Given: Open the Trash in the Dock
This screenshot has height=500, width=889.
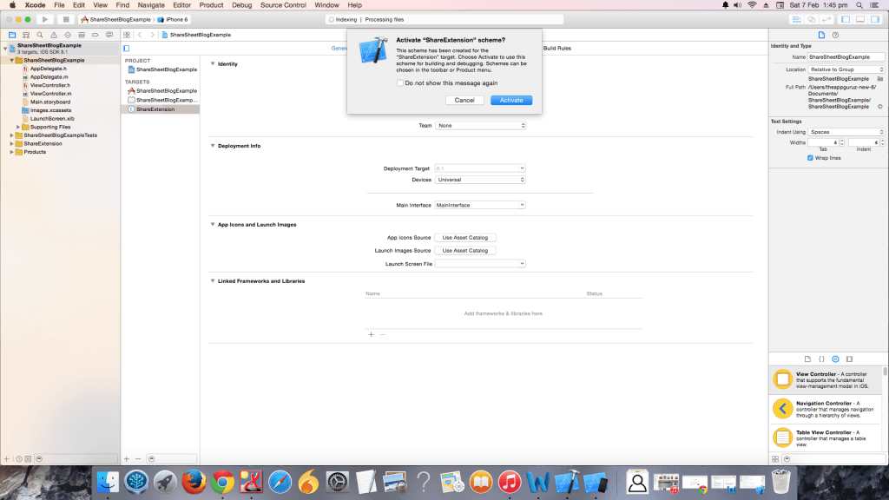Looking at the screenshot, I should pyautogui.click(x=780, y=483).
